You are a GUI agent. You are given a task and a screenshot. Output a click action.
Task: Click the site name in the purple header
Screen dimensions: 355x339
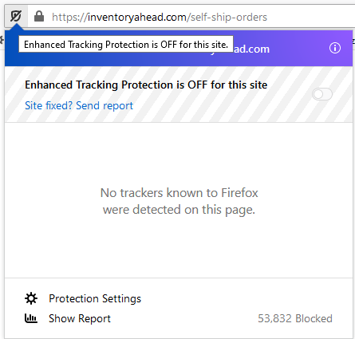pyautogui.click(x=251, y=49)
